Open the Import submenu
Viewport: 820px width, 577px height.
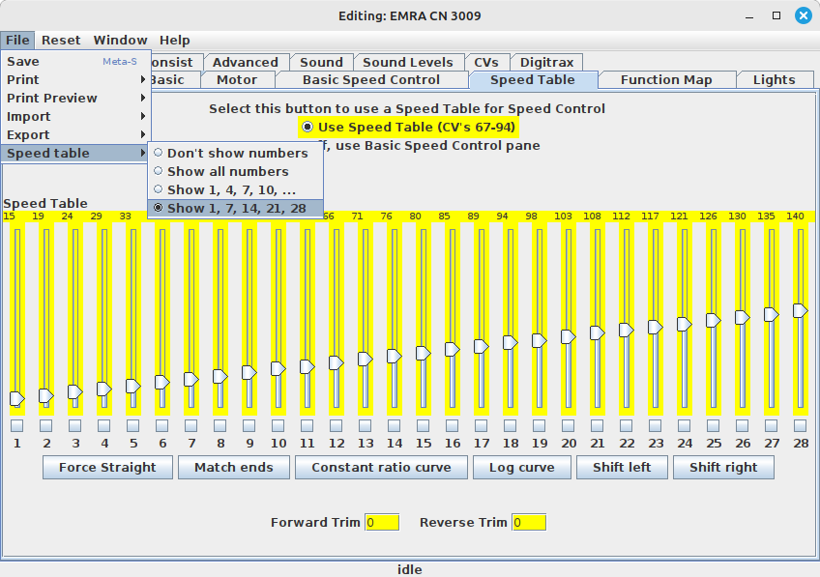pyautogui.click(x=75, y=116)
